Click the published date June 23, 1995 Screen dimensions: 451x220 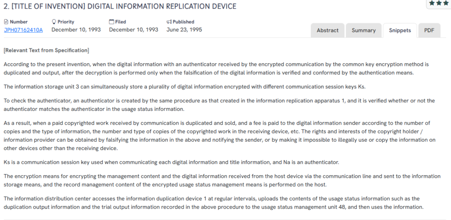coord(185,30)
